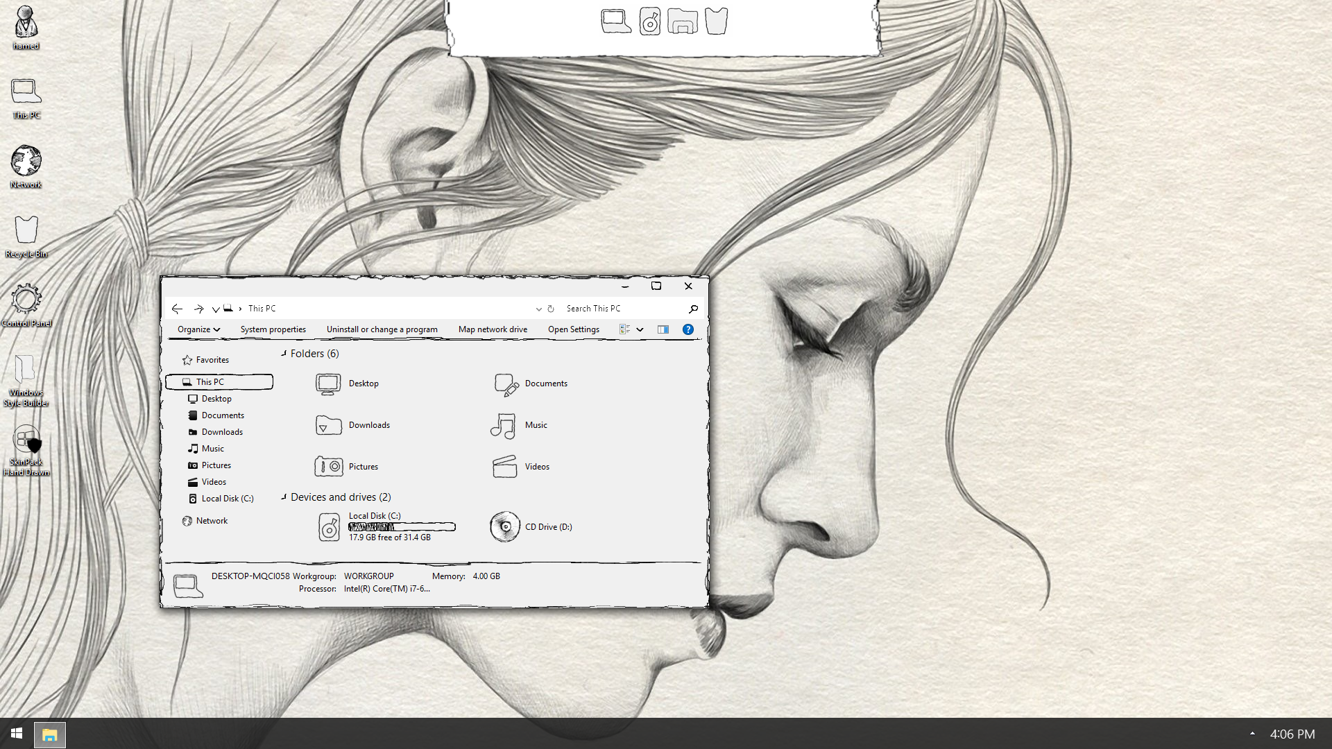Click the drive icon in top dock

pos(649,21)
